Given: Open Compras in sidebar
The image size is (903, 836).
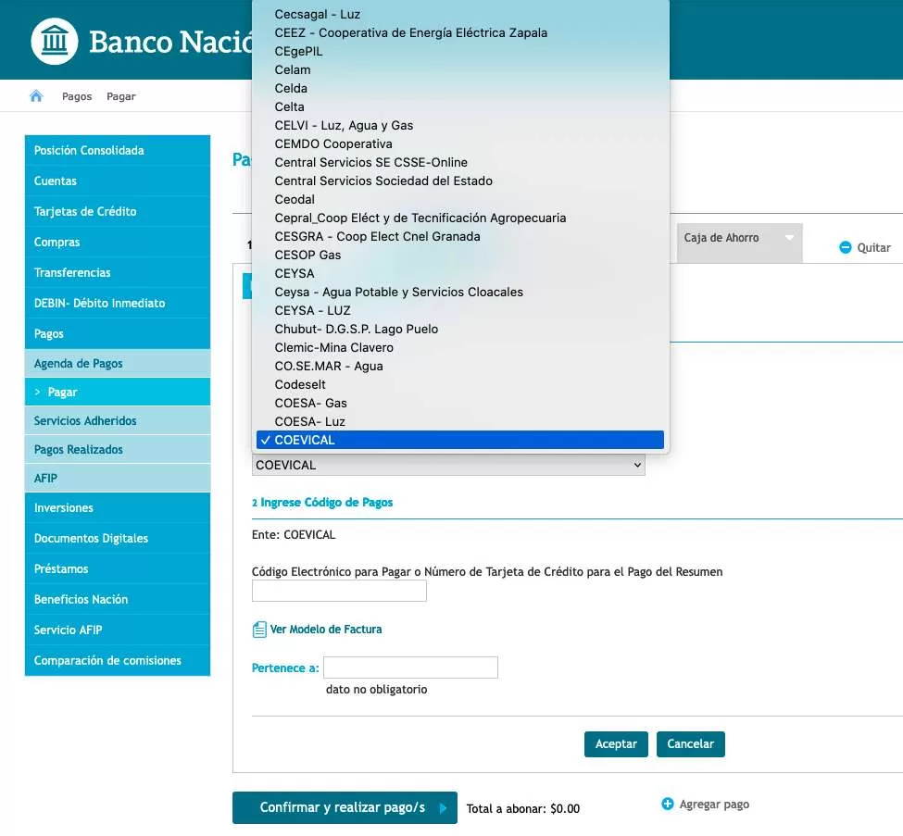Looking at the screenshot, I should click(x=118, y=242).
